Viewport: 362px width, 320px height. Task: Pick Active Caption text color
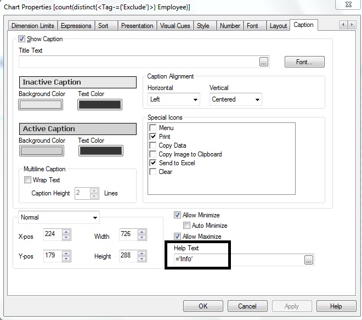(101, 151)
